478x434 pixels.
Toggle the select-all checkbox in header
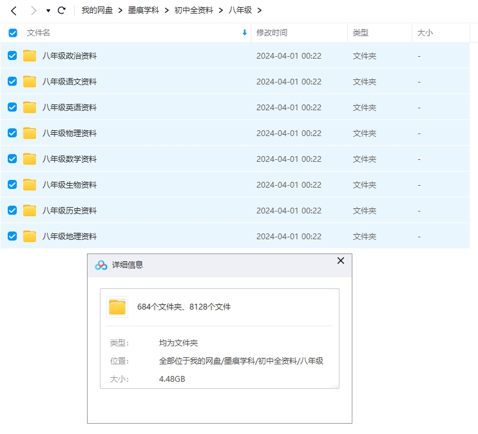pos(13,33)
